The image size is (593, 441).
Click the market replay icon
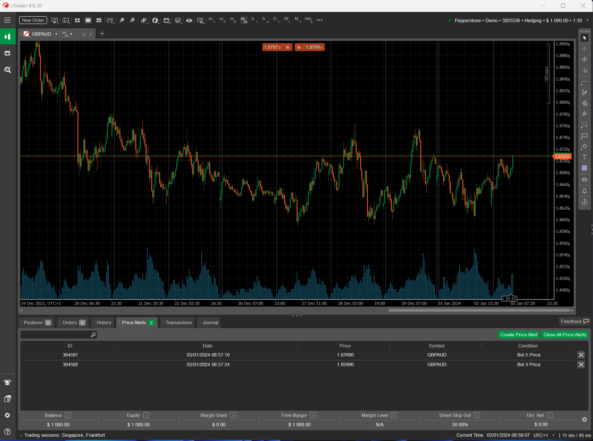pos(584,202)
